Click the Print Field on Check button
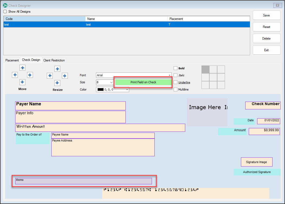 click(143, 82)
